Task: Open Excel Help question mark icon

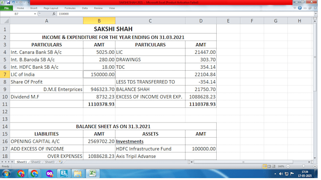Action: point(300,8)
